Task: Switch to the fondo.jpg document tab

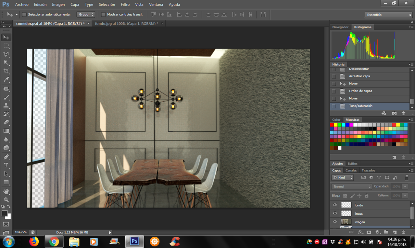Action: tap(127, 24)
